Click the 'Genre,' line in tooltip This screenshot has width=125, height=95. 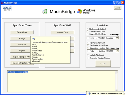pos(35,57)
